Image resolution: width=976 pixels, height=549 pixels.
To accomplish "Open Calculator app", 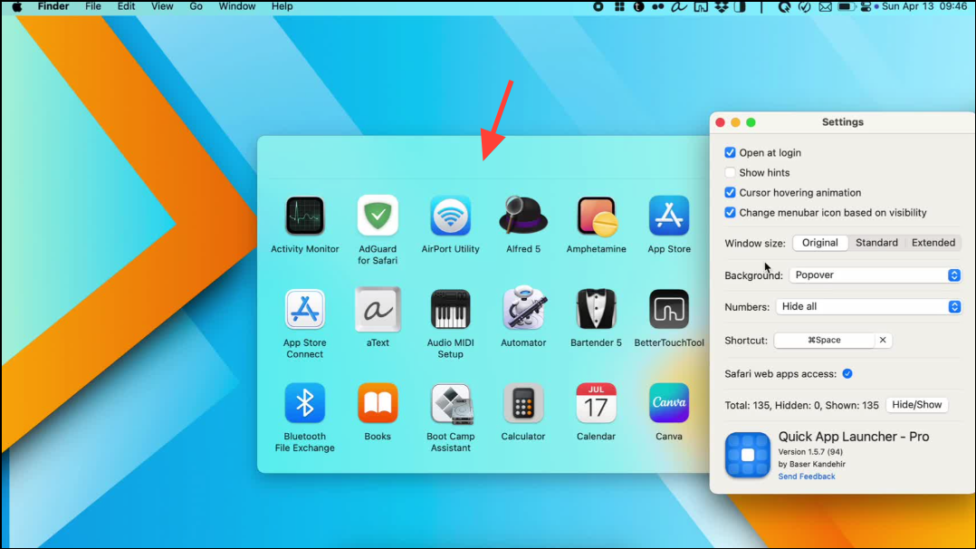I will pyautogui.click(x=523, y=402).
